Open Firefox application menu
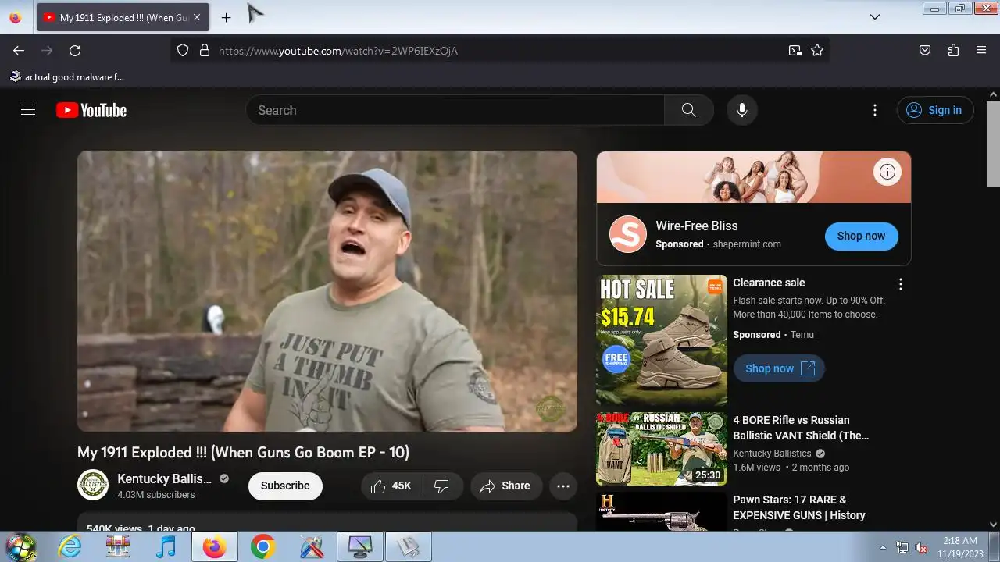Screen dimensions: 1000x562 [x=981, y=51]
